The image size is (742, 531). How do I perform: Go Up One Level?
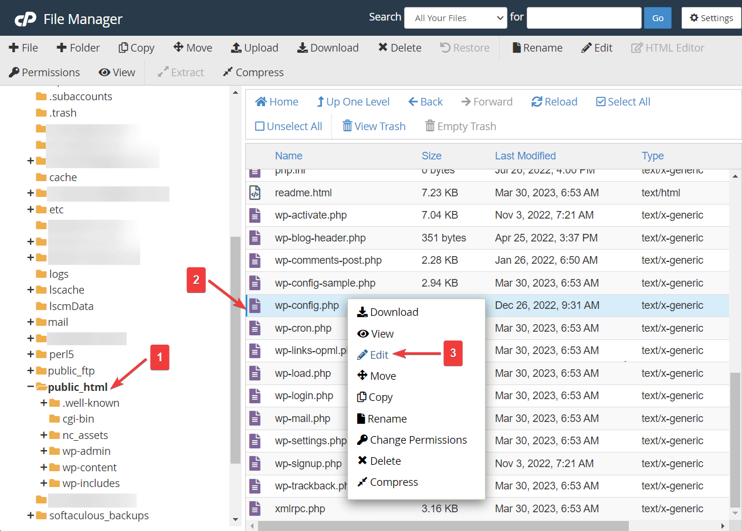(x=320, y=102)
